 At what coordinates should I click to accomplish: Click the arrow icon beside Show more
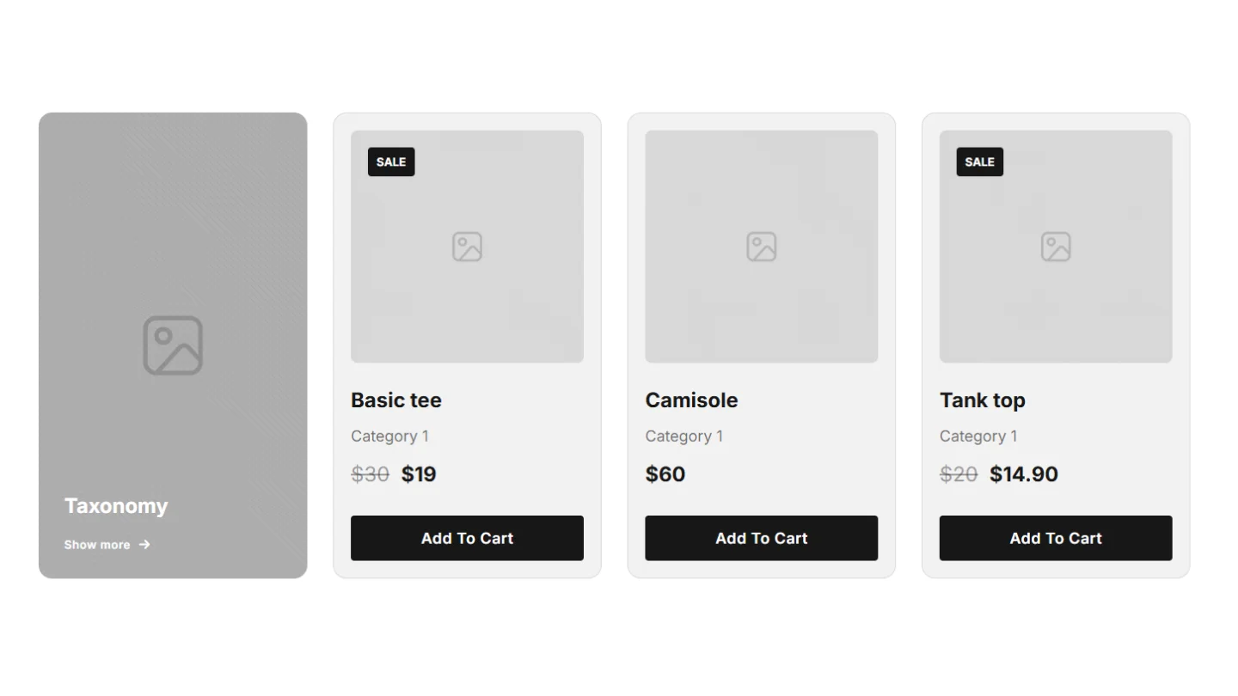click(x=144, y=544)
